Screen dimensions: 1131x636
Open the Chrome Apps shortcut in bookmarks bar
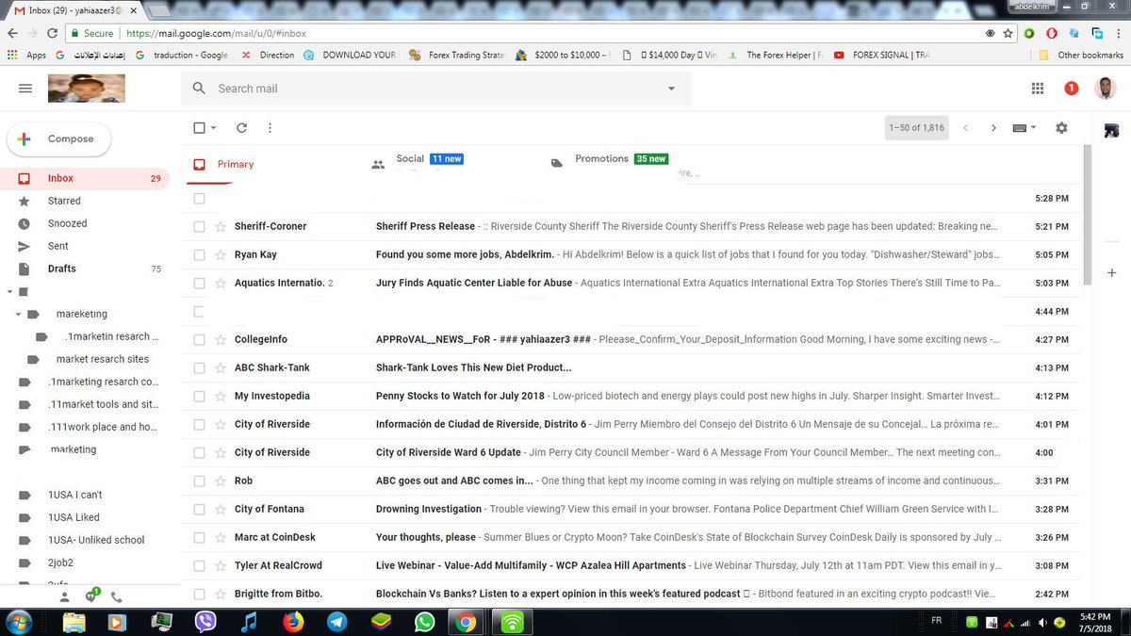click(x=26, y=55)
